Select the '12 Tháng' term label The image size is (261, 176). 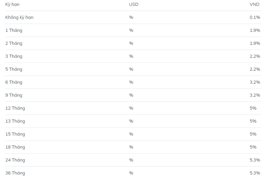click(x=15, y=108)
